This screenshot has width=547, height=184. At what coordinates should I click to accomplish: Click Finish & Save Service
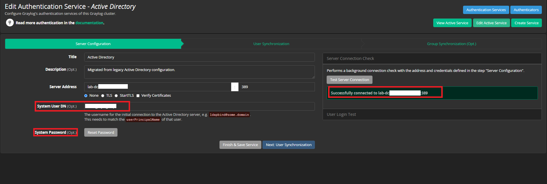[240, 145]
